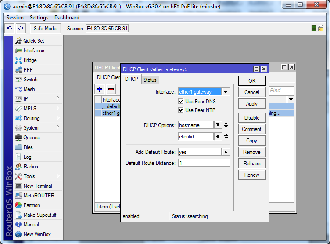Open the System menu gear icon
Screen dimensions: 330x244
(18, 128)
